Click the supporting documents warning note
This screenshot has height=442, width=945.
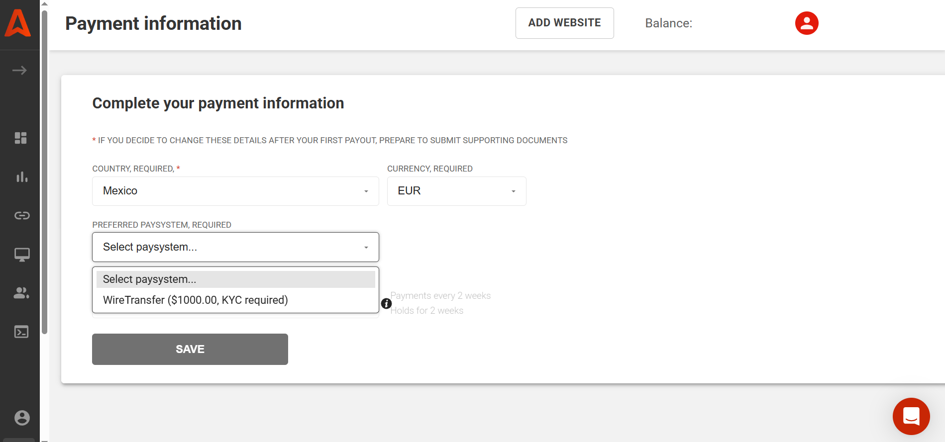pos(329,141)
